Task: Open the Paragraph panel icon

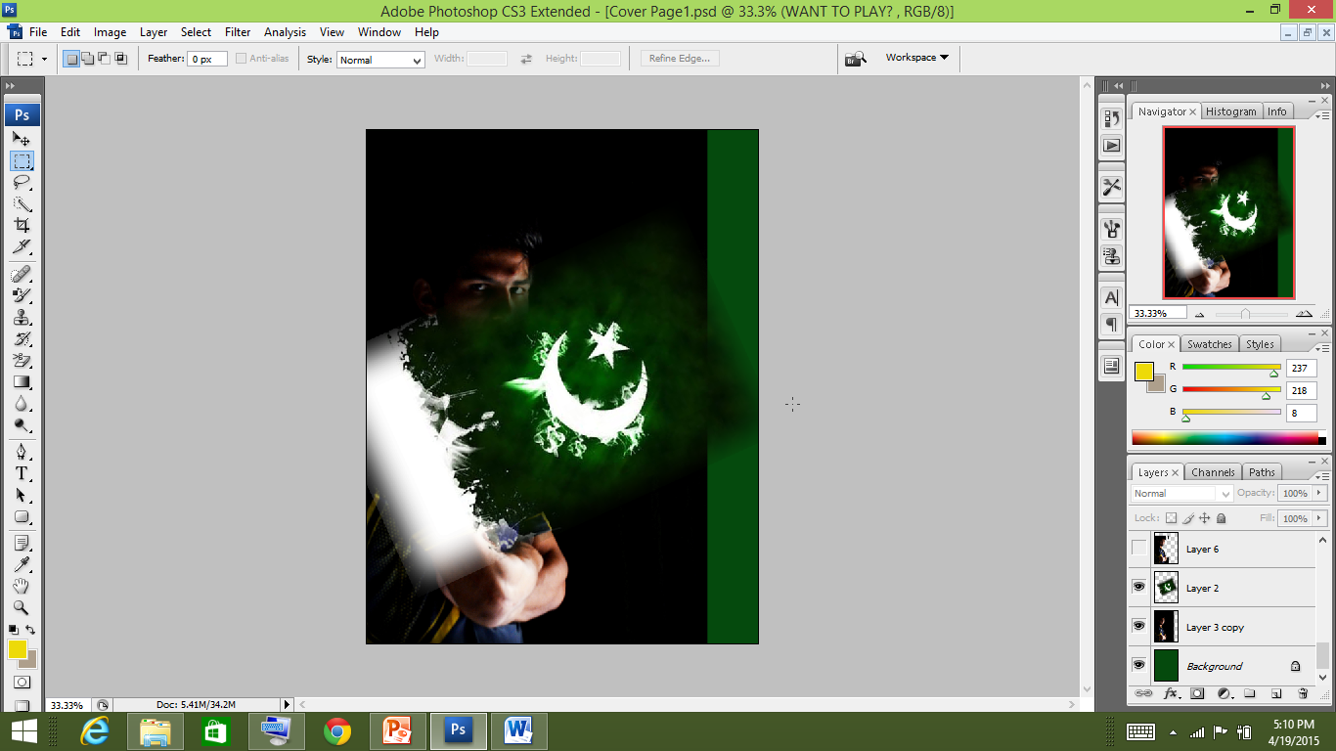Action: click(1112, 324)
